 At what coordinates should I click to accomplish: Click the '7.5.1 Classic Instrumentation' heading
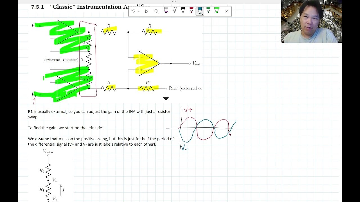(x=90, y=7)
